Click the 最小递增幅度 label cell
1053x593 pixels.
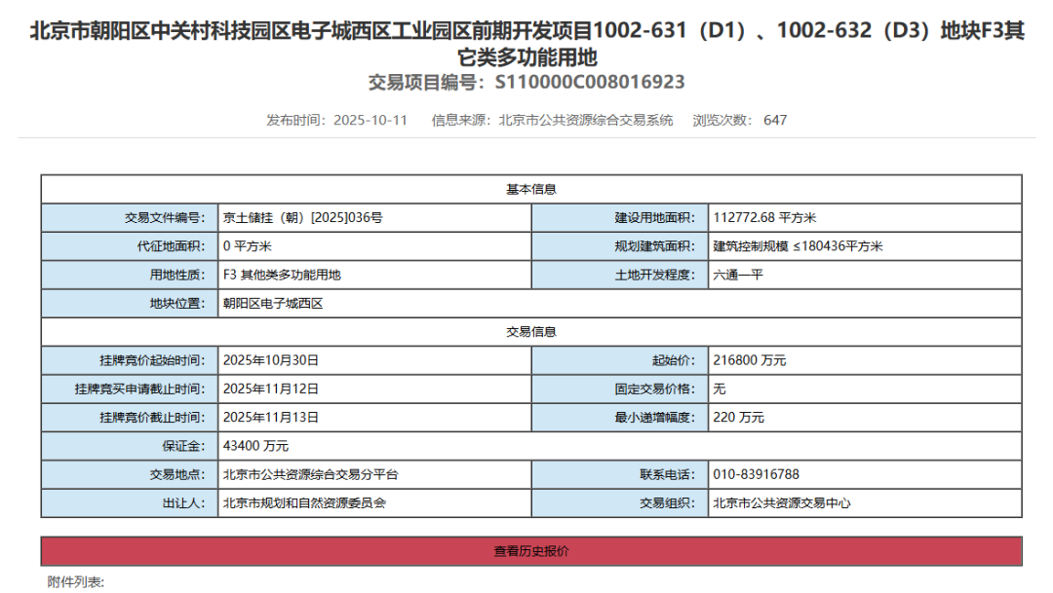[x=620, y=418]
